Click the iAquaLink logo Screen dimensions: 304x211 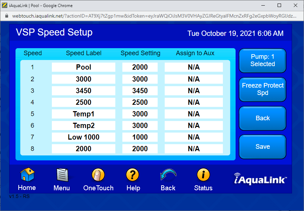pos(260,179)
